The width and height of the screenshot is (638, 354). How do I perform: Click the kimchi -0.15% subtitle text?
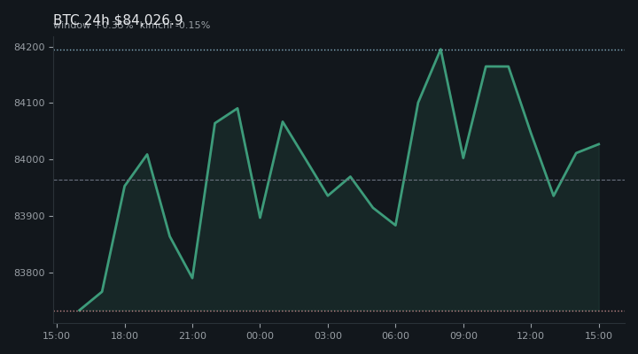175,25
